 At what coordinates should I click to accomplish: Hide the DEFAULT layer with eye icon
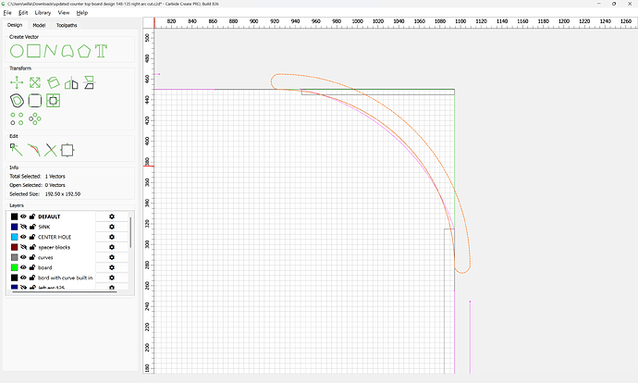tap(24, 216)
